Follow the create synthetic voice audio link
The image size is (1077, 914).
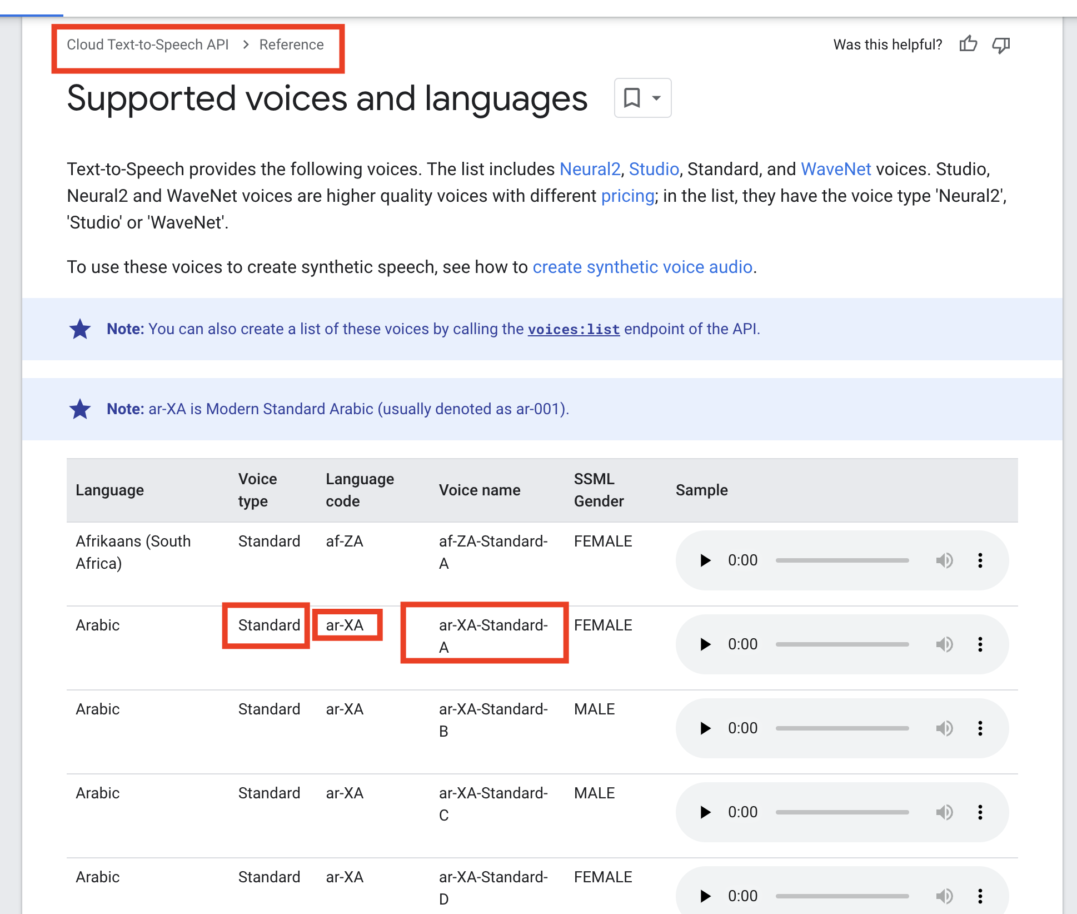642,267
